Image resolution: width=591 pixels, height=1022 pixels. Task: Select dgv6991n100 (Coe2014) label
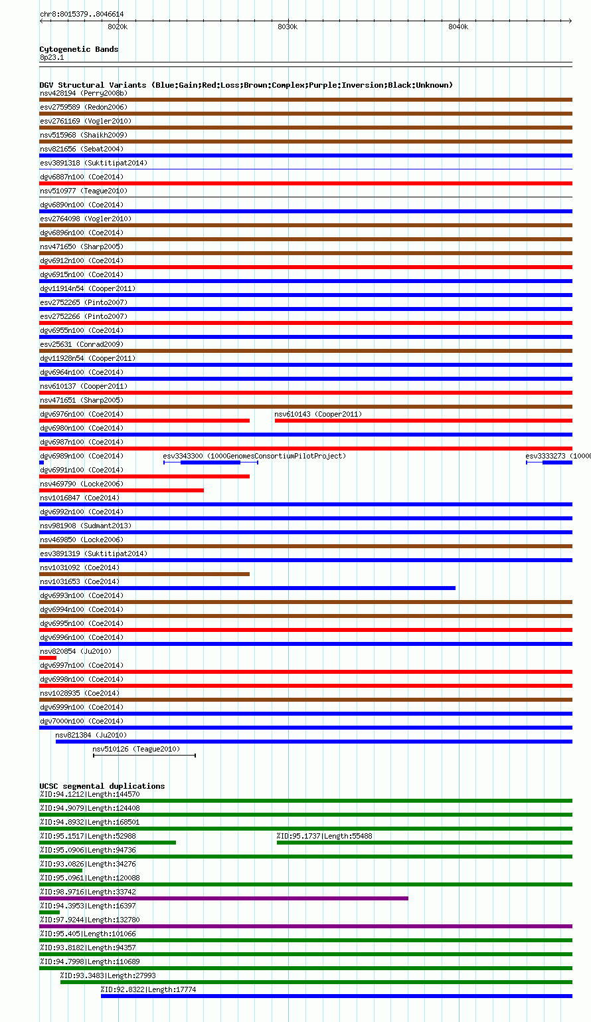(82, 470)
